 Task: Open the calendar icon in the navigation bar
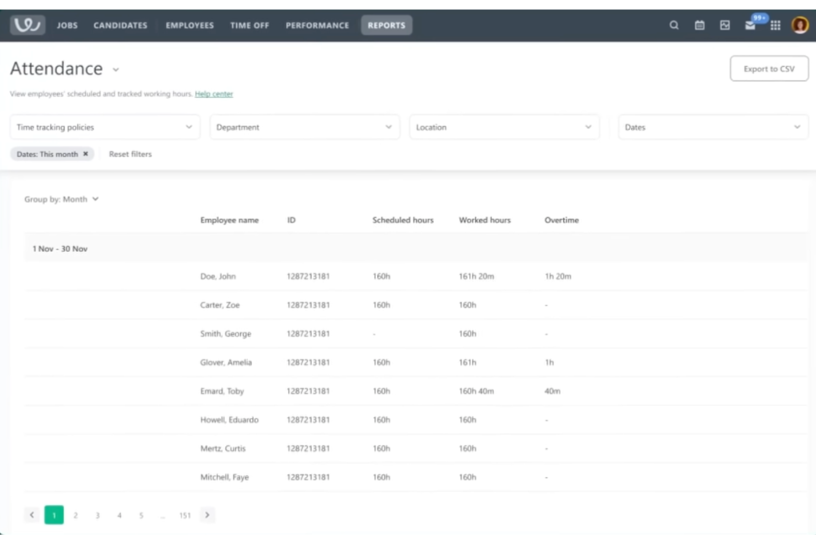[x=699, y=25]
